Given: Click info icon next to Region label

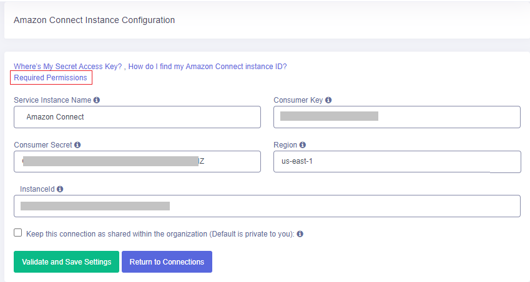Looking at the screenshot, I should pyautogui.click(x=303, y=145).
